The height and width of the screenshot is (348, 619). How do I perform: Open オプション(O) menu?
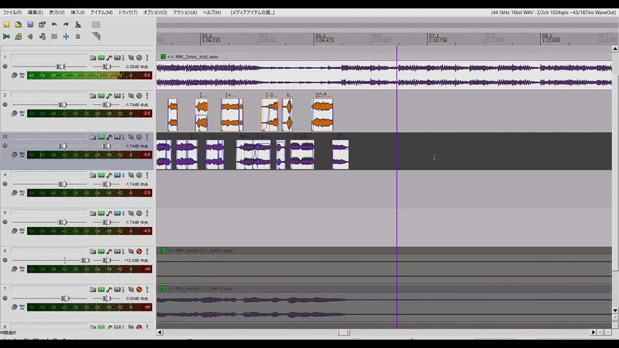155,13
